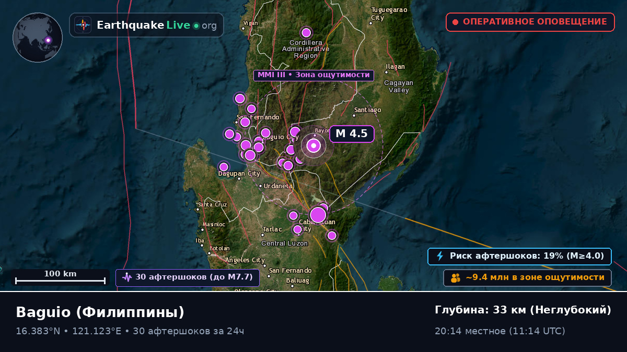Select the aftershock marker above Cordillera Administrative Region
627x352 pixels.
(x=306, y=32)
